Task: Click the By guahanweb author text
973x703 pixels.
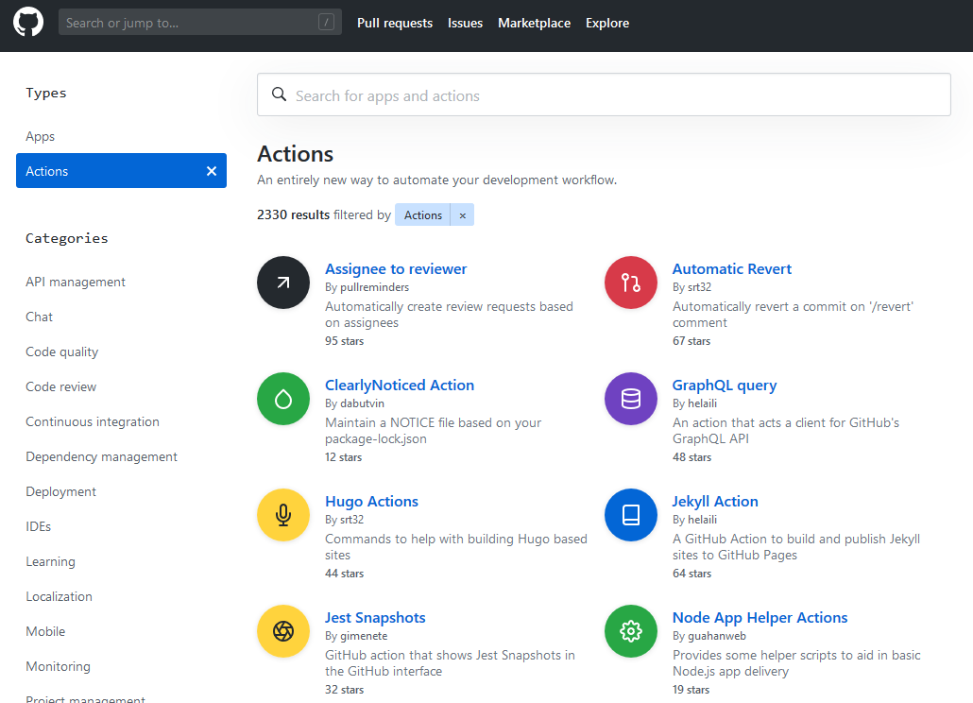Action: click(709, 636)
